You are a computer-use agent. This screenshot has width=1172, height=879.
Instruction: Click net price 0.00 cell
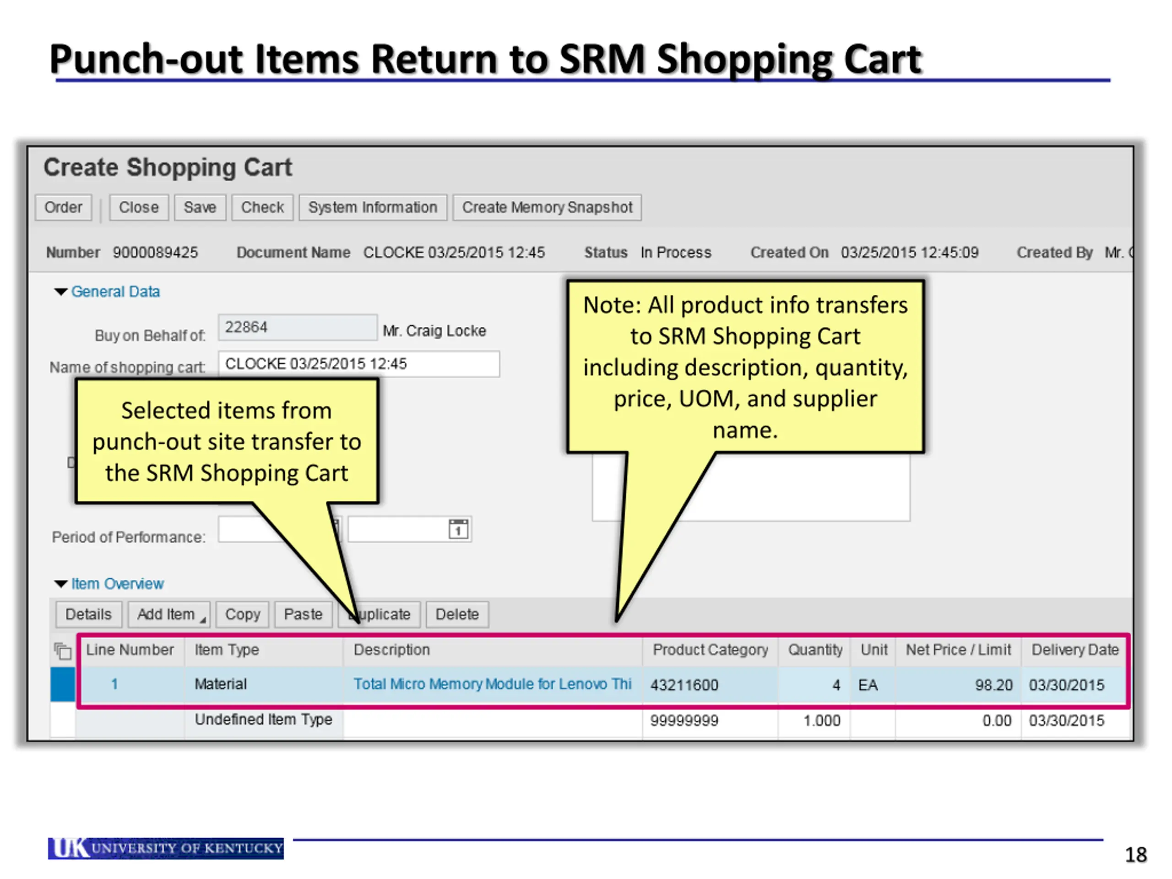click(x=958, y=721)
